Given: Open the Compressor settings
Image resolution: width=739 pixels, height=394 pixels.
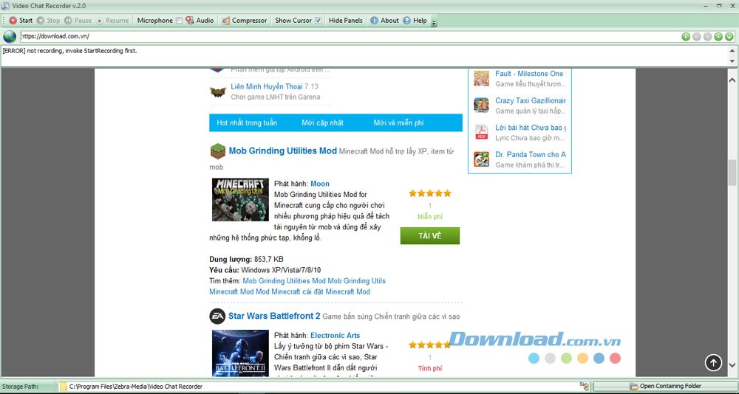Looking at the screenshot, I should [244, 21].
